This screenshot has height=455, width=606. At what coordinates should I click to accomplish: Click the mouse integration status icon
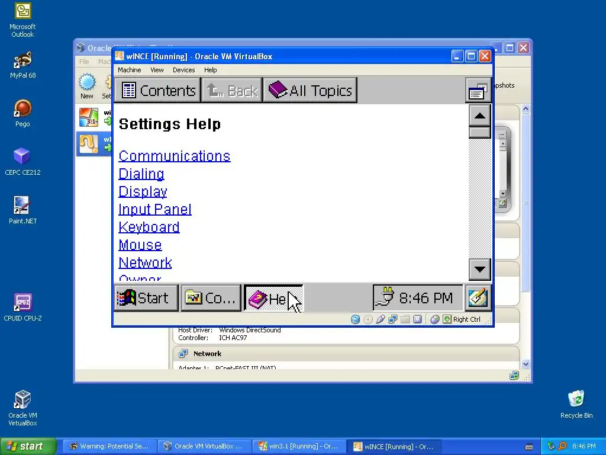pos(435,319)
